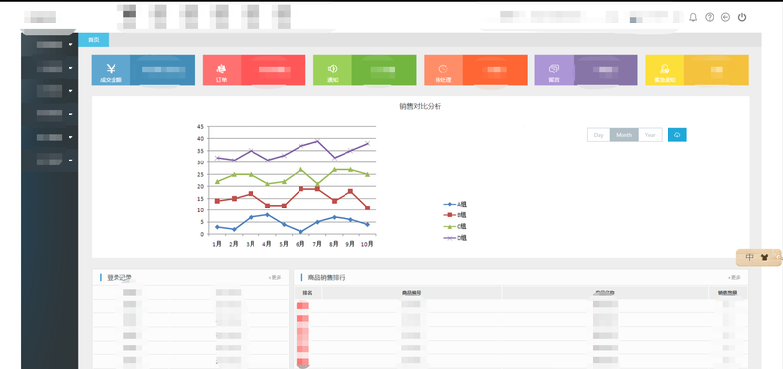The image size is (783, 369).
Task: Expand the first sidebar menu arrow
Action: pyautogui.click(x=70, y=44)
